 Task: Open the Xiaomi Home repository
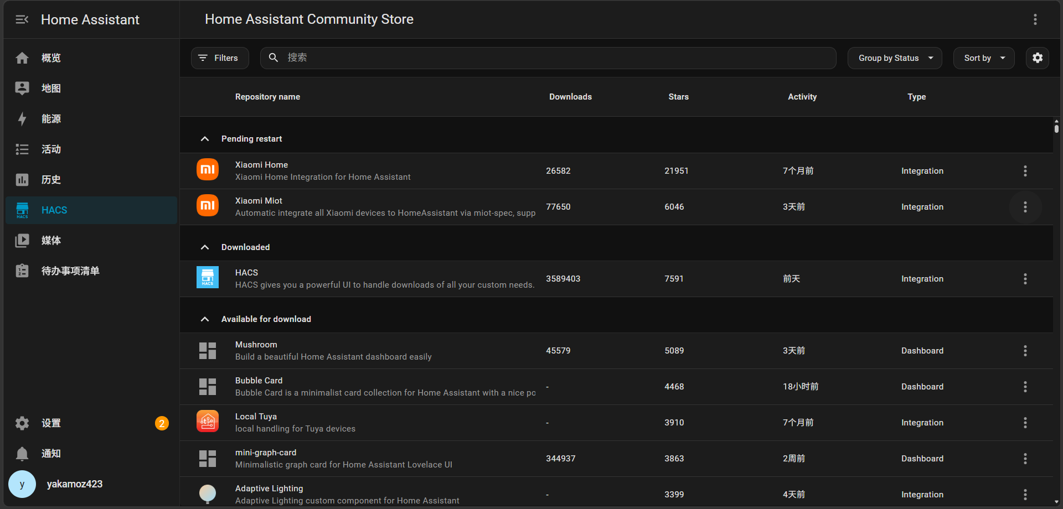(x=616, y=171)
